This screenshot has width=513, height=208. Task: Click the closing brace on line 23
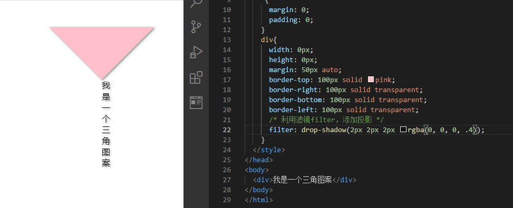coord(263,140)
